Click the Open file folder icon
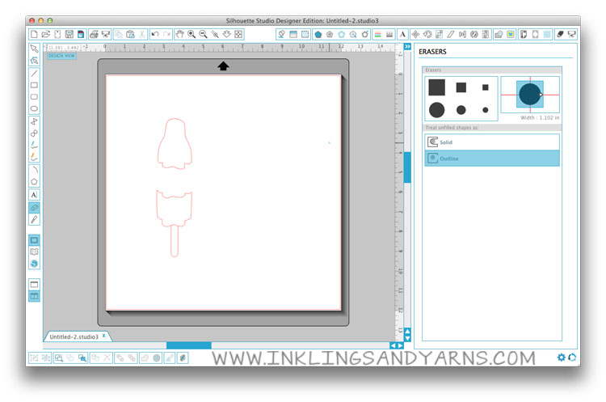Image resolution: width=606 pixels, height=402 pixels. click(45, 34)
